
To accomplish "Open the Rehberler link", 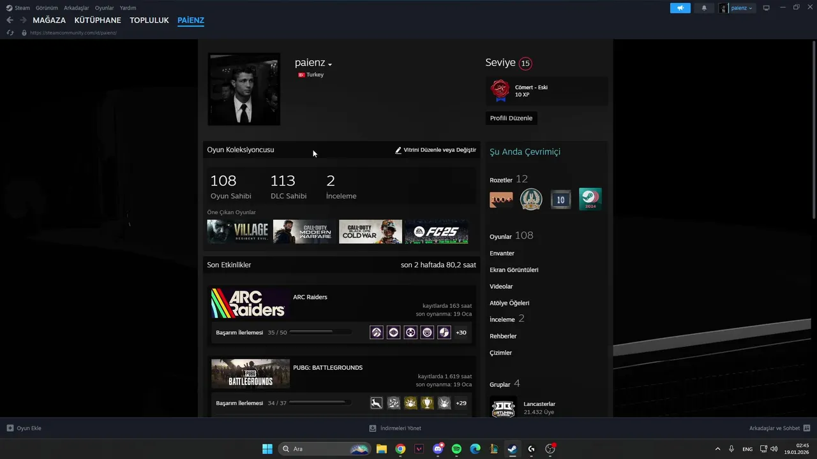I will pyautogui.click(x=503, y=336).
